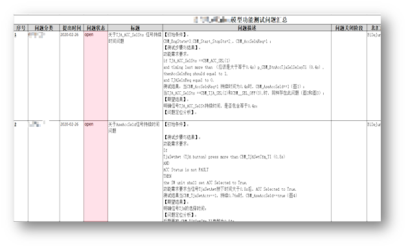
Task: Click the 标题 column header
Action: coord(135,28)
